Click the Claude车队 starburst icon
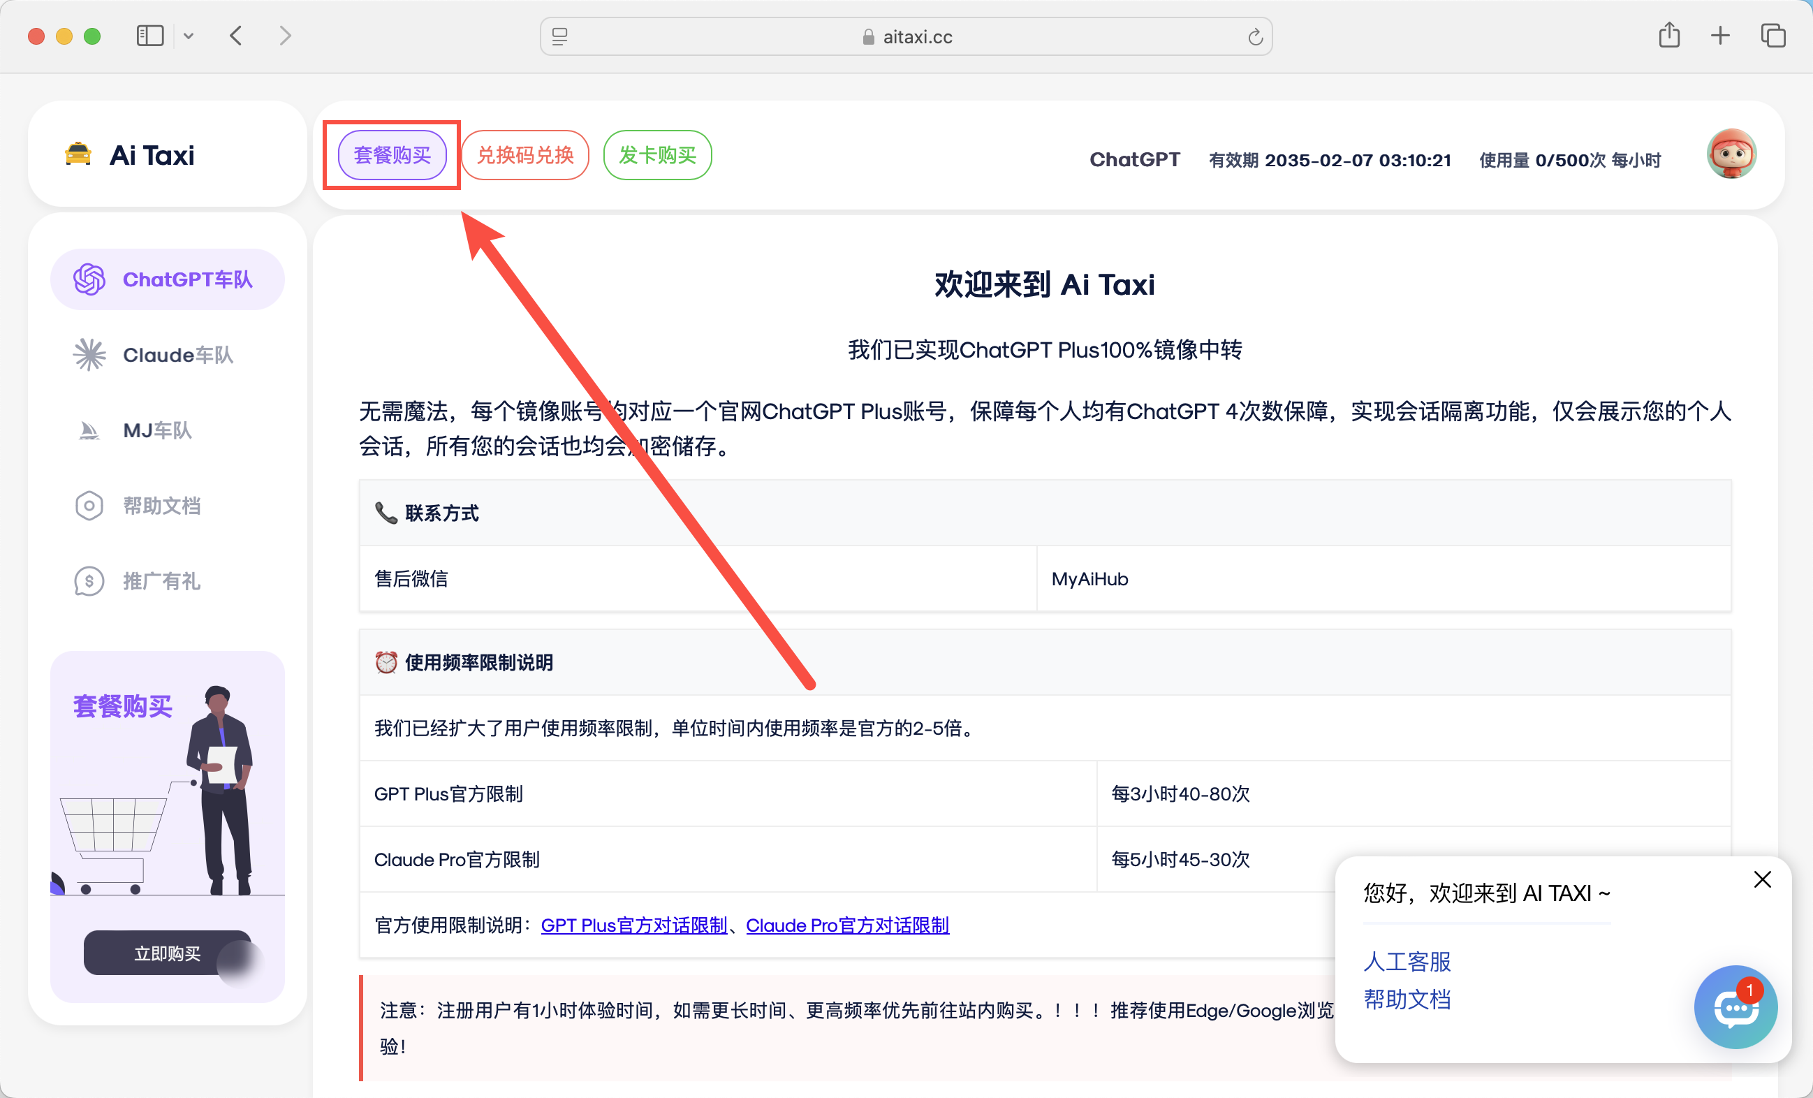The width and height of the screenshot is (1813, 1098). (89, 355)
